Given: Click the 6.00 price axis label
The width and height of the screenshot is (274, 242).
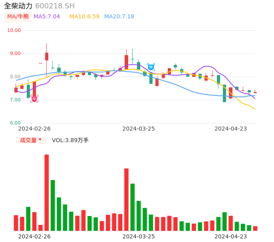Looking at the screenshot, I should tap(15, 123).
